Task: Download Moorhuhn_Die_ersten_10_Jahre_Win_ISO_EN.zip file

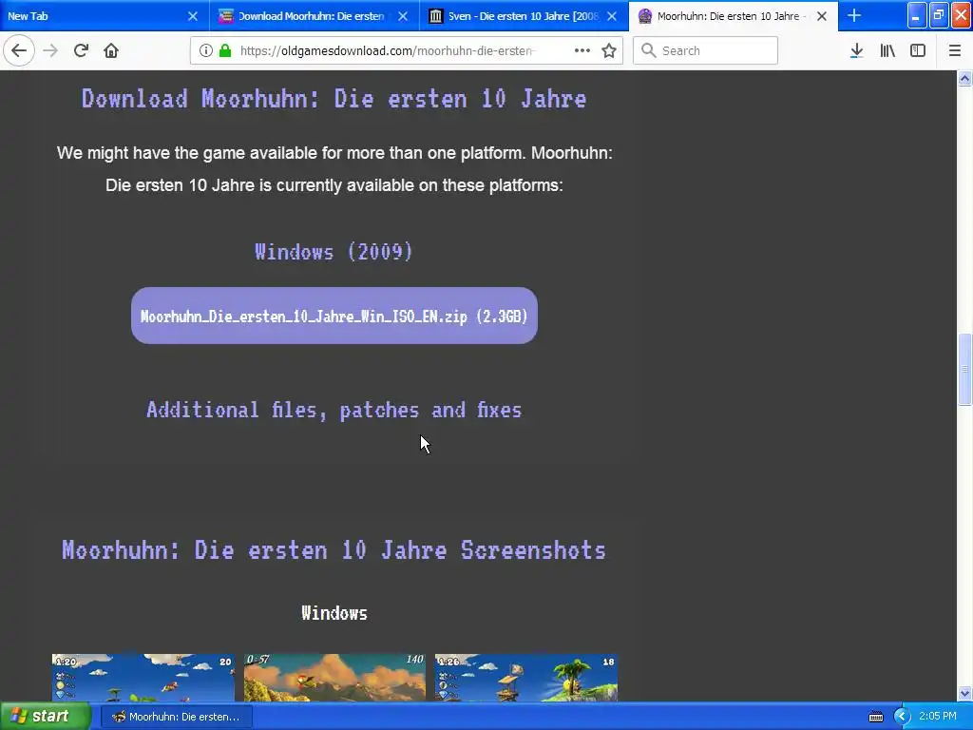Action: pyautogui.click(x=334, y=316)
